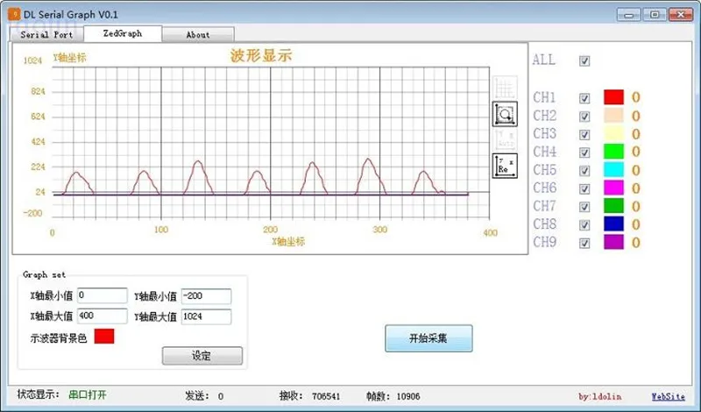
Task: Maximize the DL Serial Graph window
Action: click(x=655, y=15)
